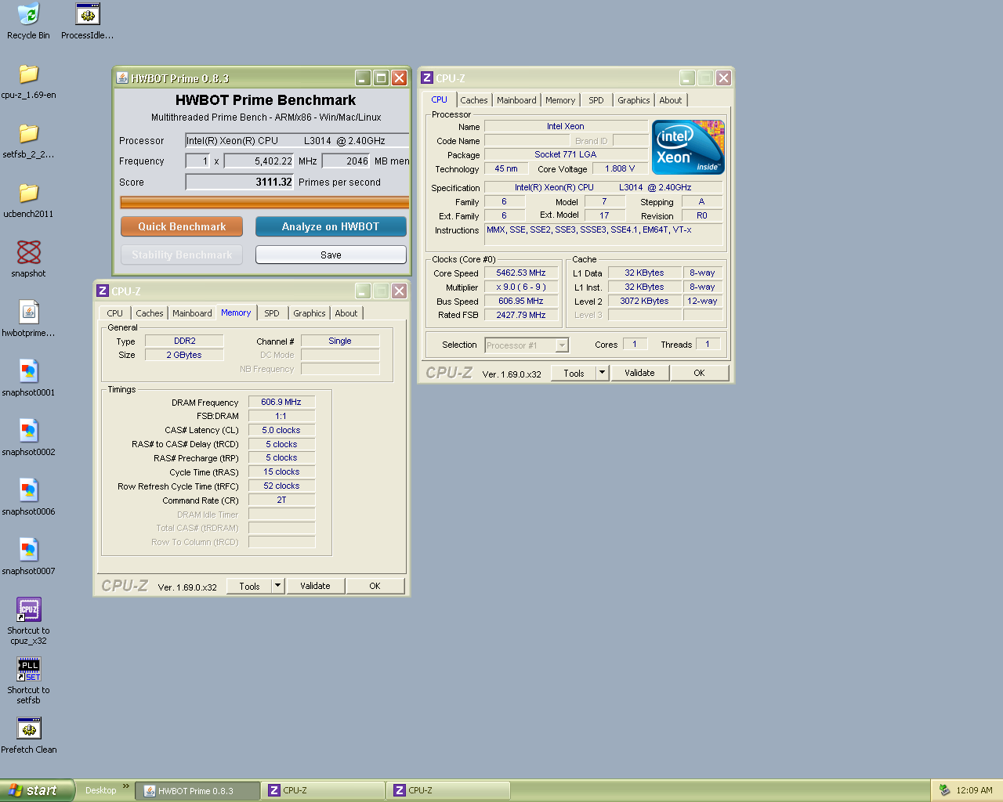The height and width of the screenshot is (802, 1003).
Task: Open the SPD tab in processor CPU-Z window
Action: click(x=596, y=100)
